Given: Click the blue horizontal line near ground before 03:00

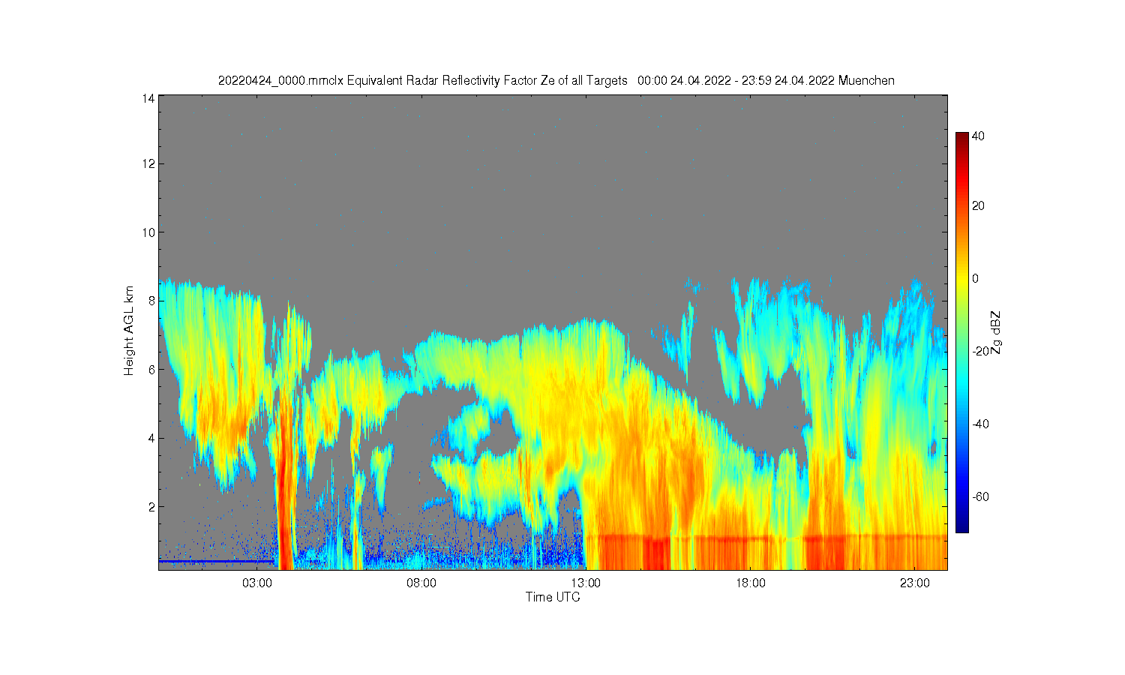Looking at the screenshot, I should [216, 561].
